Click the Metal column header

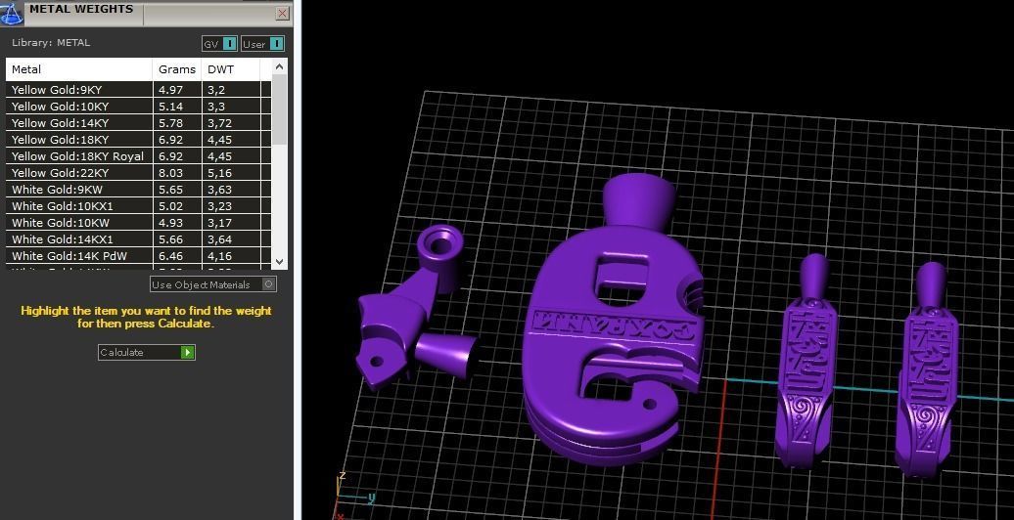[x=79, y=69]
